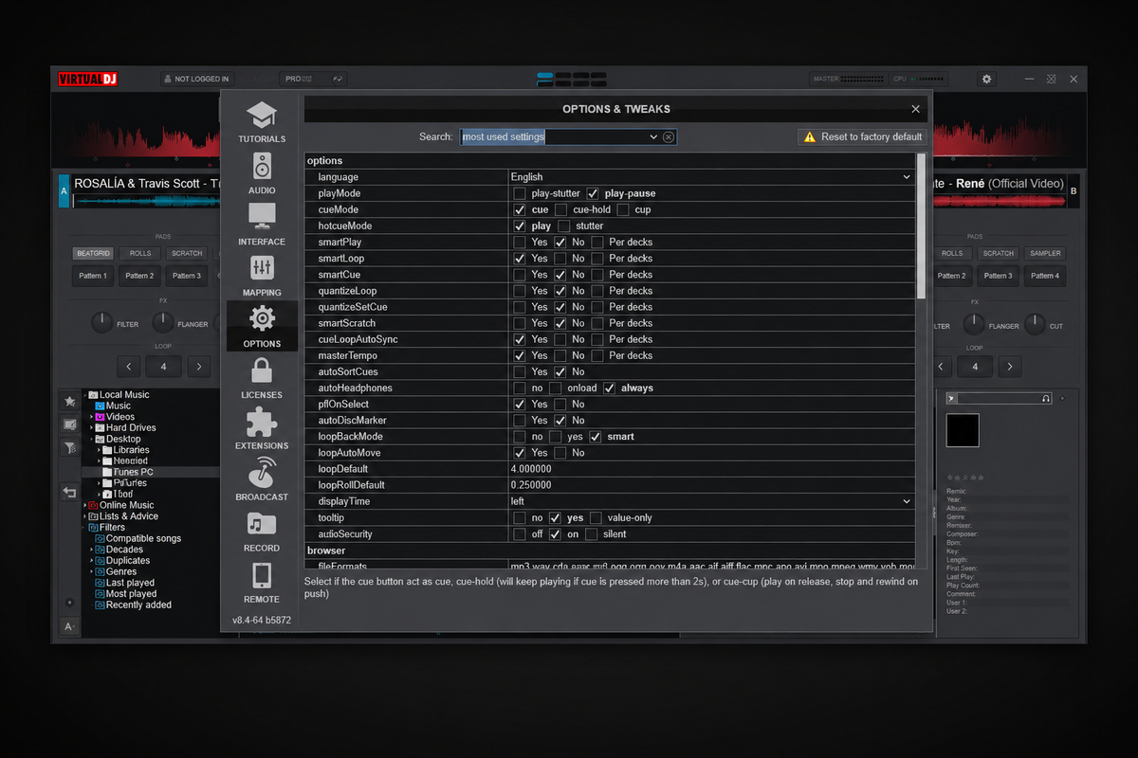Click the left deck FLANGER knob

163,323
